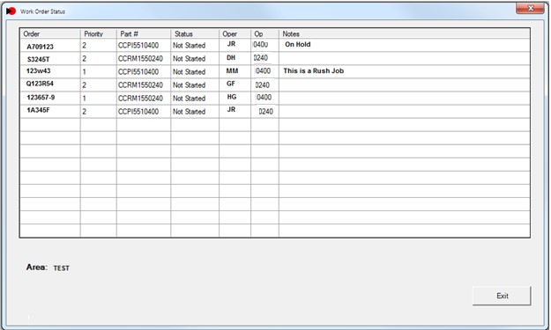Click Not Started status for order 123w43
This screenshot has height=330, width=551.
(x=189, y=72)
